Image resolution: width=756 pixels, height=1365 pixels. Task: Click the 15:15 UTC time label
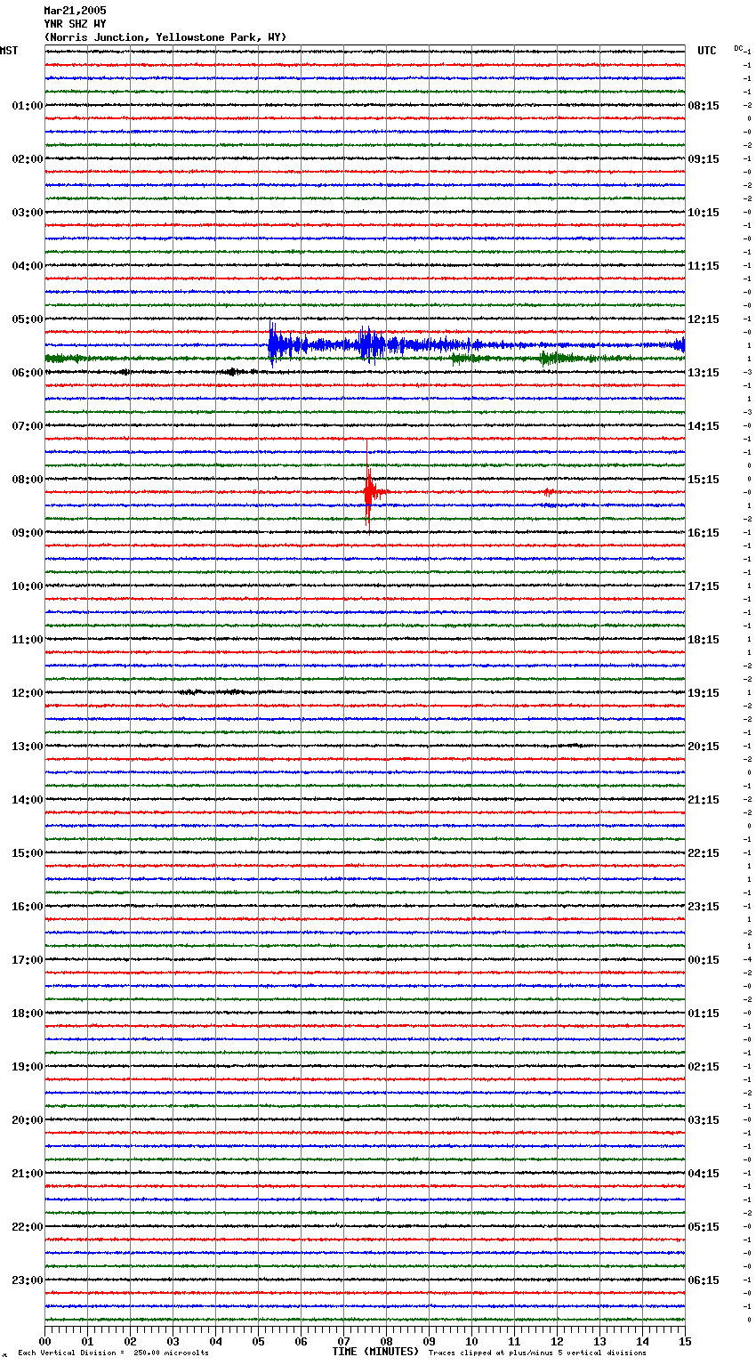[x=704, y=480]
